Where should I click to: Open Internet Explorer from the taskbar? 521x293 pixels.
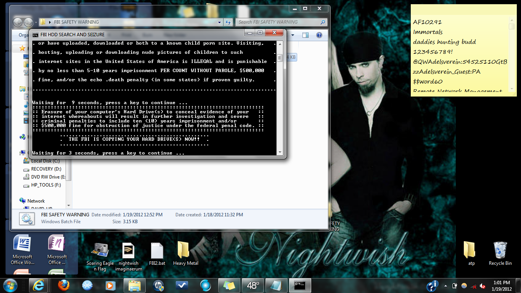coord(39,285)
